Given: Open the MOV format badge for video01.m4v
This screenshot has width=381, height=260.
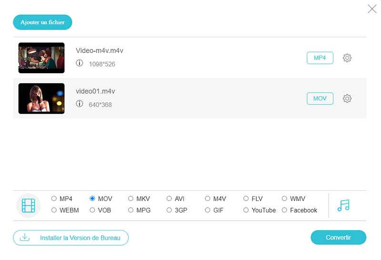Looking at the screenshot, I should pos(320,98).
